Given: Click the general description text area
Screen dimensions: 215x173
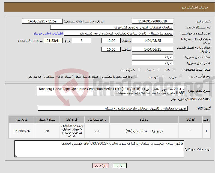Looking at the screenshot, I should [x=112, y=91].
